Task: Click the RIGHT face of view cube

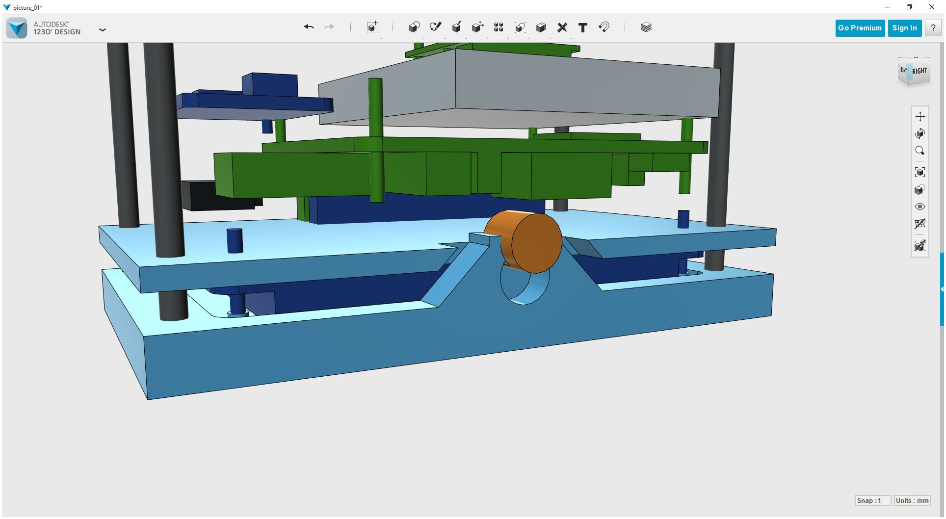Action: click(920, 71)
